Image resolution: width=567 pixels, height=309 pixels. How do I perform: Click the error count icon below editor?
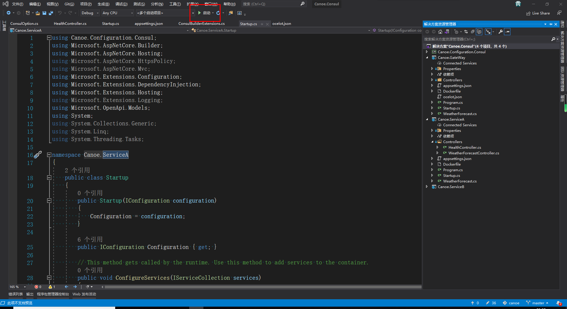point(36,287)
